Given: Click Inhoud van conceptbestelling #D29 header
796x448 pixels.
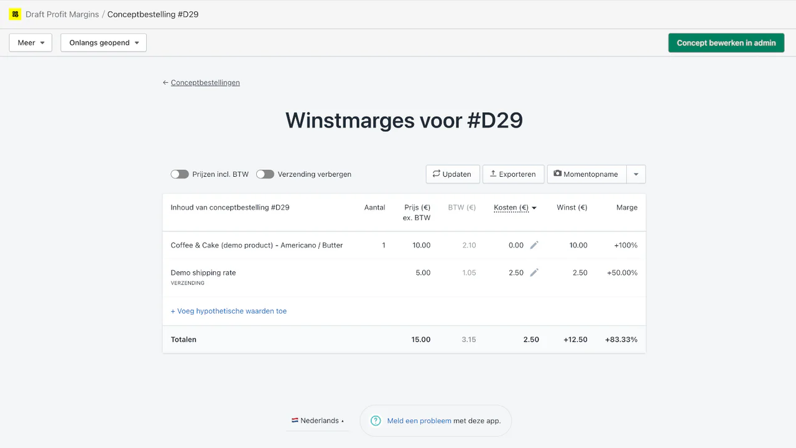Looking at the screenshot, I should (x=230, y=207).
